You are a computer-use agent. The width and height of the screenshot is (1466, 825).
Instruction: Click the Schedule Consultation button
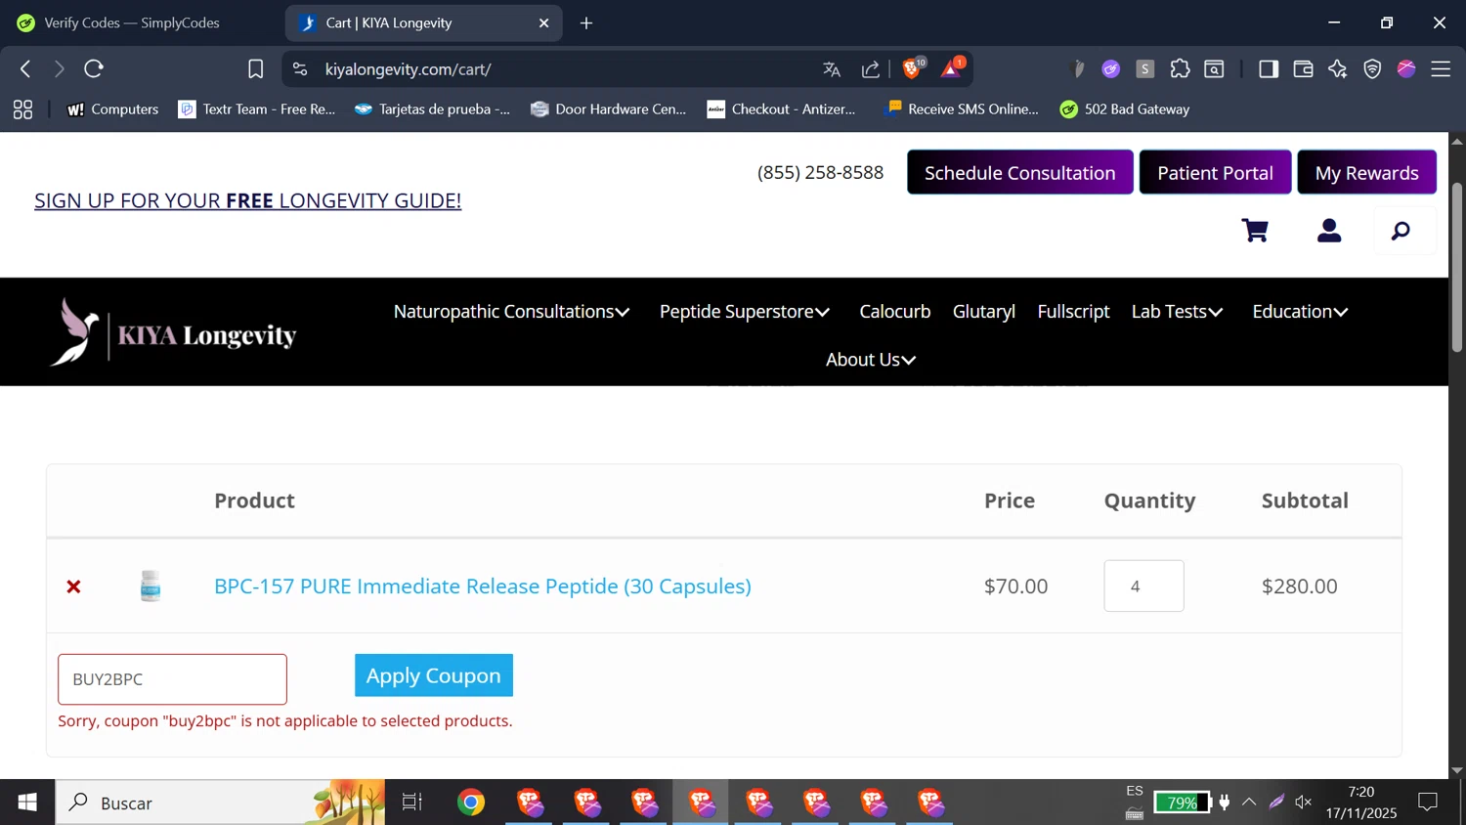pyautogui.click(x=1020, y=172)
